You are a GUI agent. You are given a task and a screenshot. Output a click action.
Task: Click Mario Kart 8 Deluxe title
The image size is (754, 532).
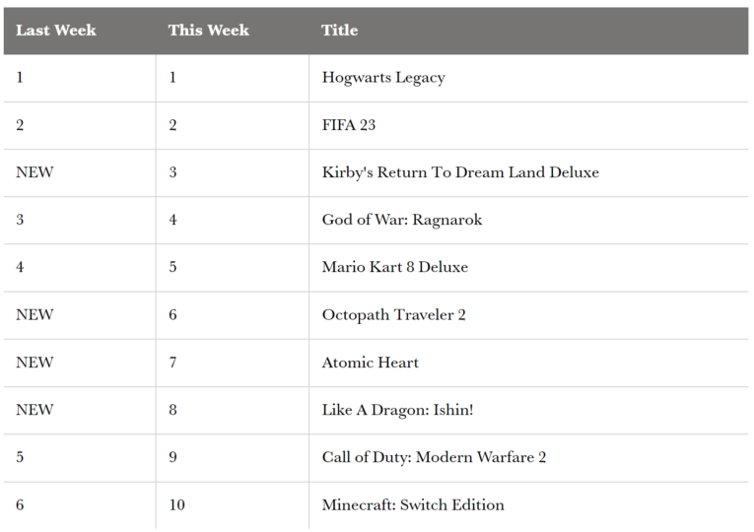[395, 267]
